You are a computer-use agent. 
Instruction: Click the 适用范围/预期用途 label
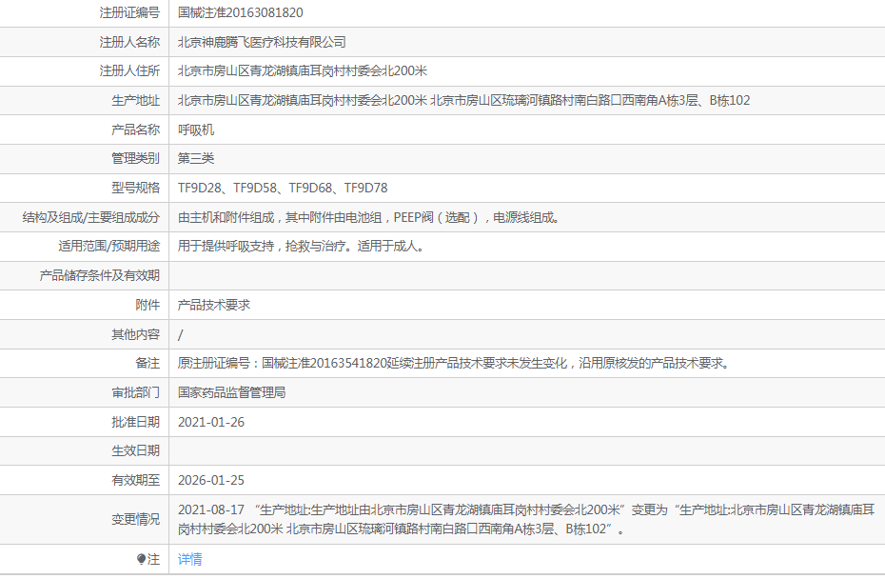click(108, 246)
